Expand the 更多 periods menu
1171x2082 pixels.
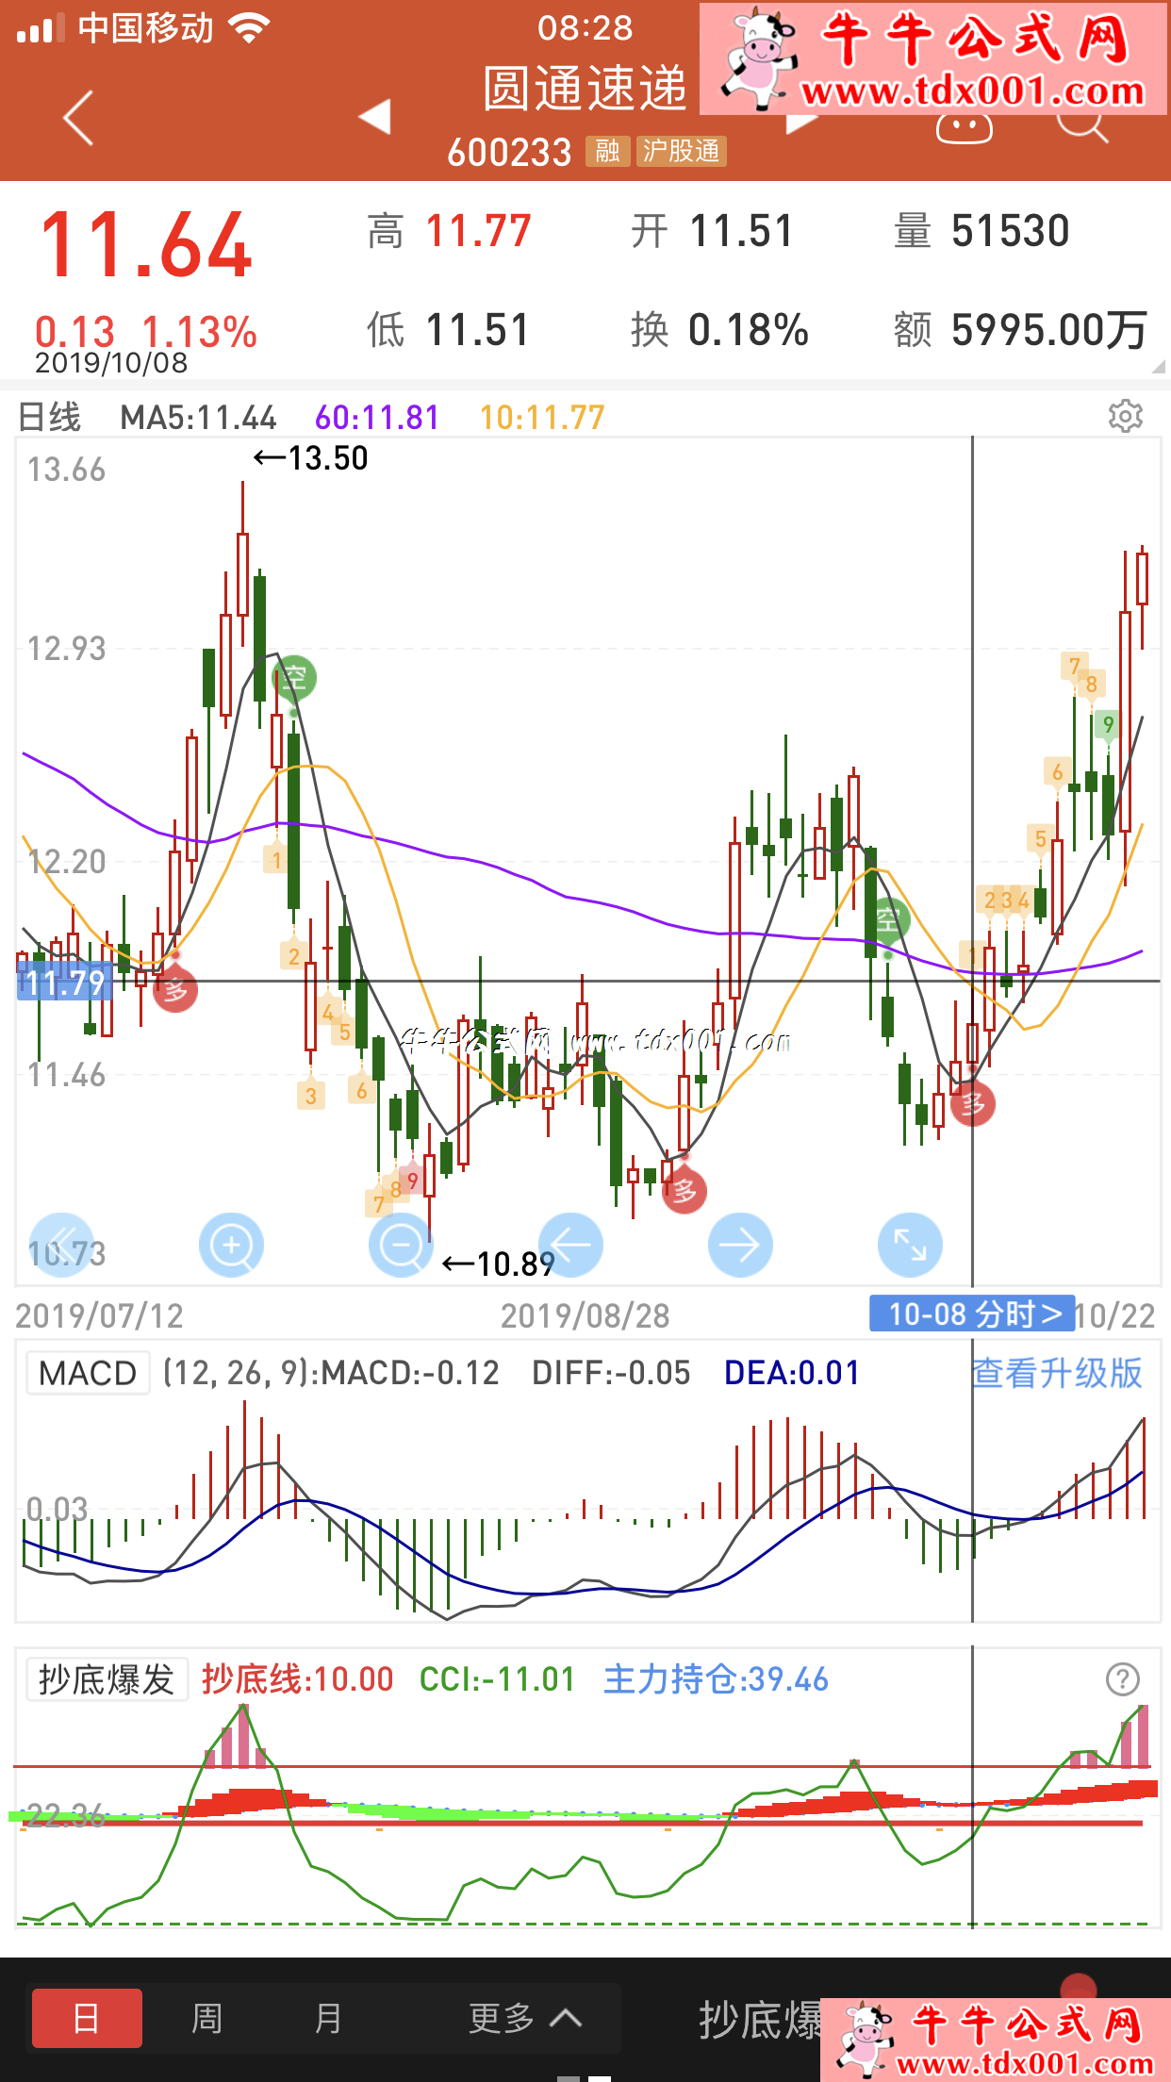[x=524, y=2018]
